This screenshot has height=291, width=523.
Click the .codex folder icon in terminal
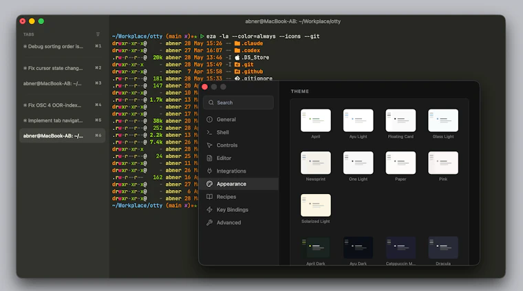click(x=237, y=50)
